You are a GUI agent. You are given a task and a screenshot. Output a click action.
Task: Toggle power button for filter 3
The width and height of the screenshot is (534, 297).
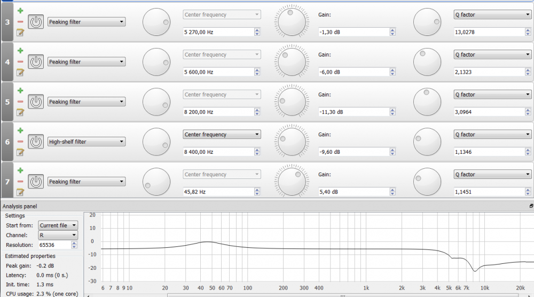[36, 22]
